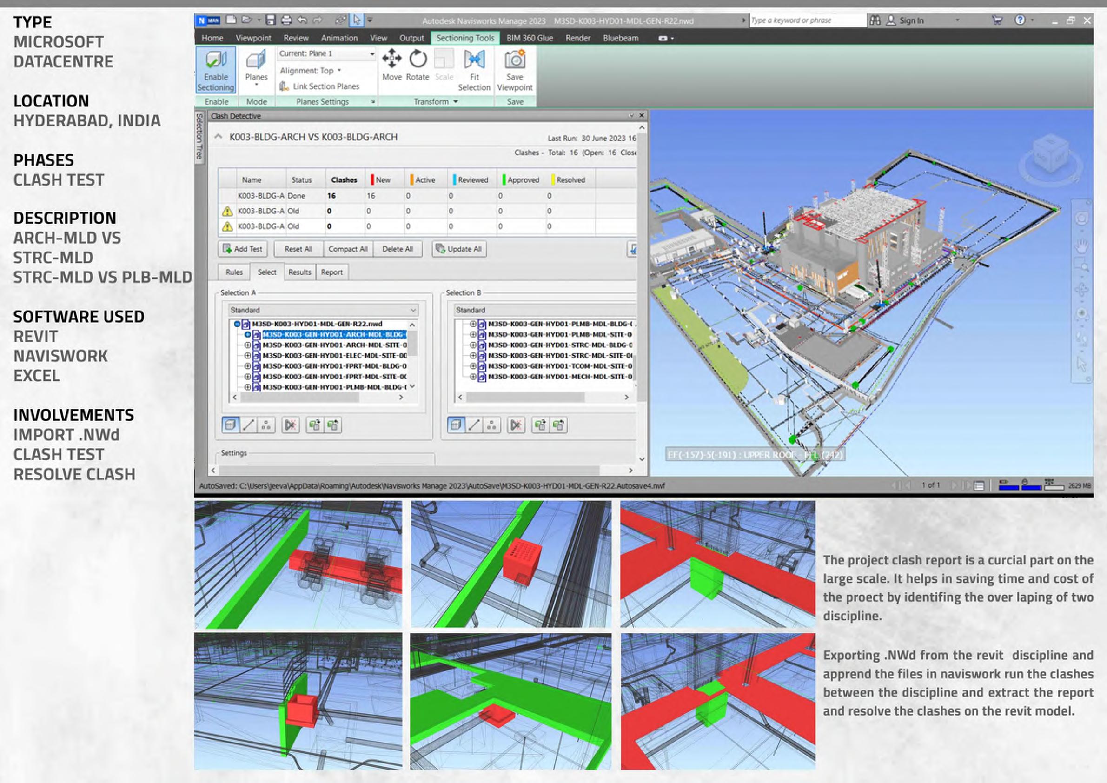Screen dimensions: 1107x783
Task: Click Selection A horizontal scrollbar
Action: [x=299, y=397]
